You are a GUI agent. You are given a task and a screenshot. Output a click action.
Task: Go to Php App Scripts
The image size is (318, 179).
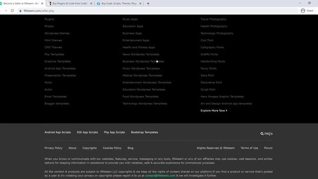tap(114, 132)
